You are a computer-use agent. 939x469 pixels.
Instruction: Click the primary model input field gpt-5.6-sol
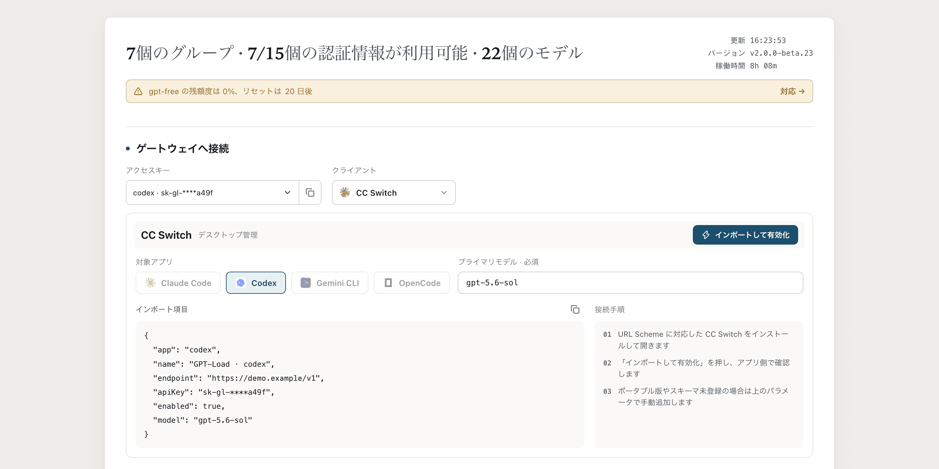(x=630, y=283)
